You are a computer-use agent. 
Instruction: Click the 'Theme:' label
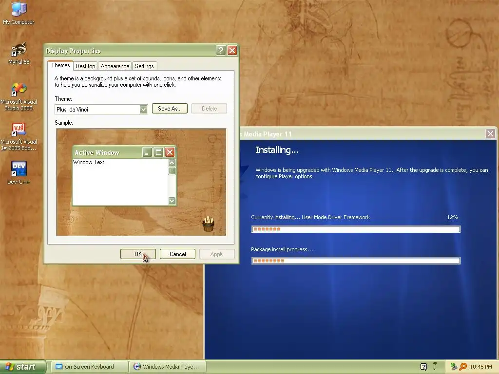[x=63, y=98]
